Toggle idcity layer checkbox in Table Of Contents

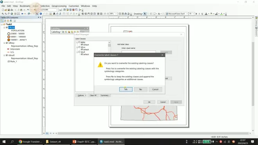[x=7, y=27]
